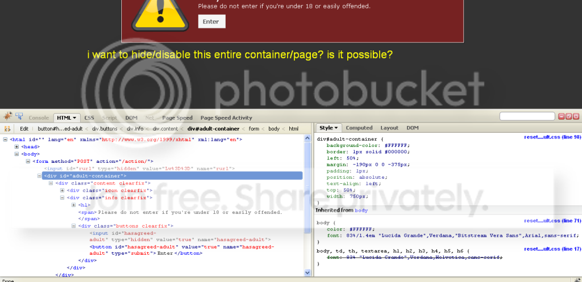This screenshot has width=582, height=282.
Task: Click the Firebug search box
Action: [527, 116]
